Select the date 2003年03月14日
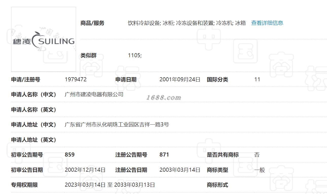The height and width of the screenshot is (194, 327). (x=180, y=170)
